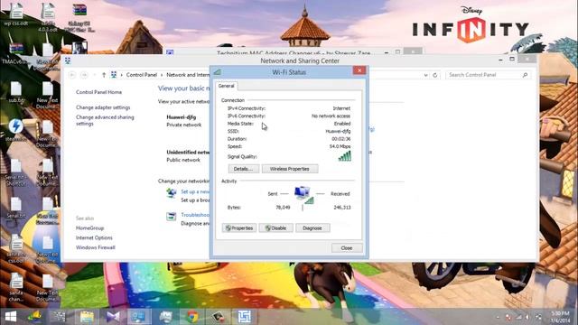Click the magnifier icon in Search Control Panel
The height and width of the screenshot is (325, 578).
click(525, 75)
